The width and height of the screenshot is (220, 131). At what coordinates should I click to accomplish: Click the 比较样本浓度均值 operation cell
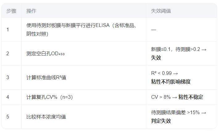[46, 117]
